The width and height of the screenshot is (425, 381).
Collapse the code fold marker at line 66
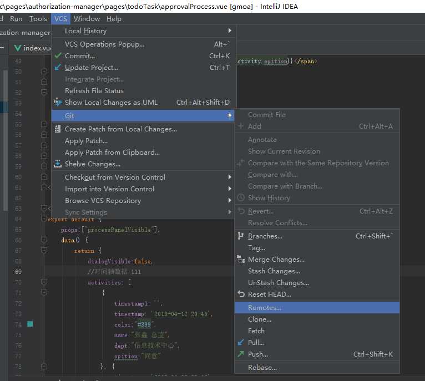tap(44, 240)
